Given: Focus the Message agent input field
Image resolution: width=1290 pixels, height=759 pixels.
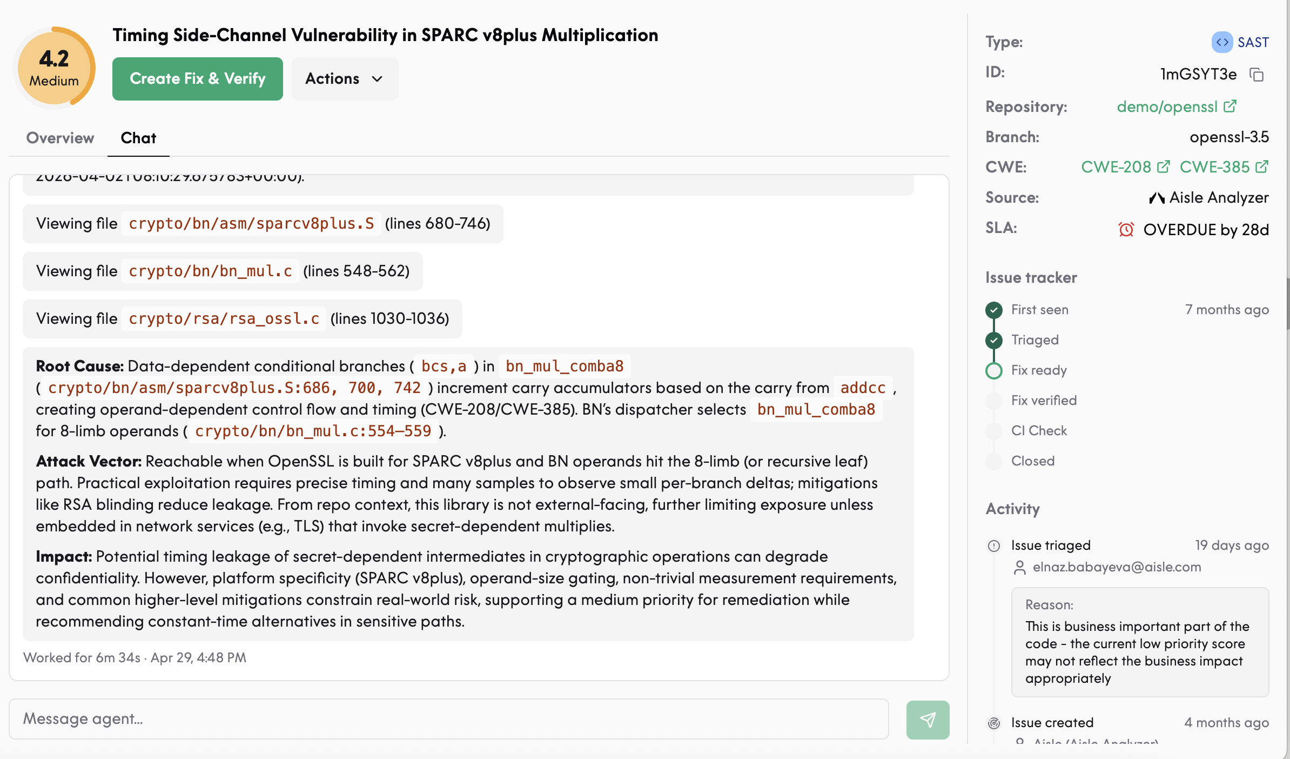Looking at the screenshot, I should 449,719.
